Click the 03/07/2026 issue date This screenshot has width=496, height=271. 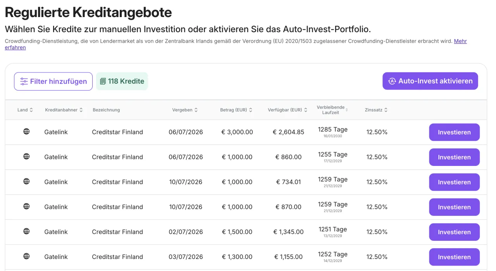tap(186, 257)
